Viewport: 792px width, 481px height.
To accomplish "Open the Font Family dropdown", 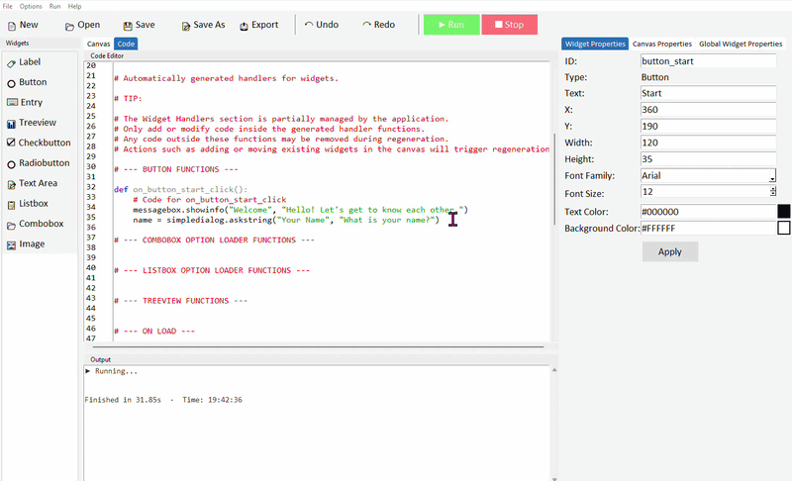I will click(772, 177).
